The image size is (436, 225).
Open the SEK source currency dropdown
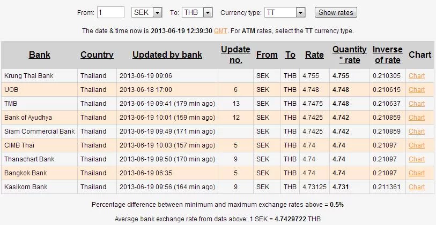pos(146,12)
